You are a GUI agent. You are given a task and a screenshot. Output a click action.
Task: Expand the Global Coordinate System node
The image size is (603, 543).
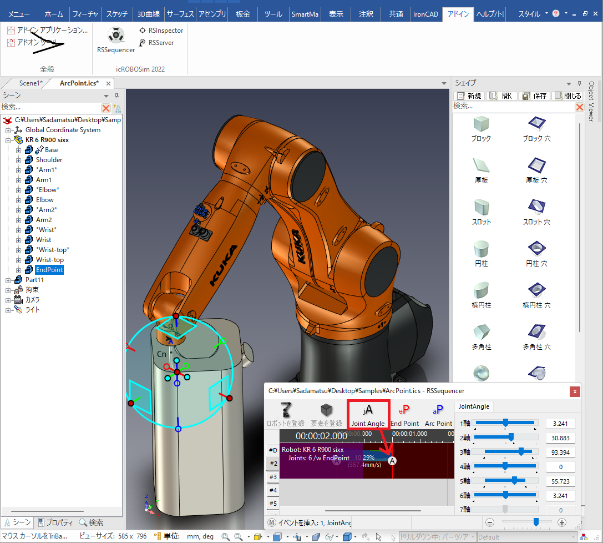click(8, 130)
